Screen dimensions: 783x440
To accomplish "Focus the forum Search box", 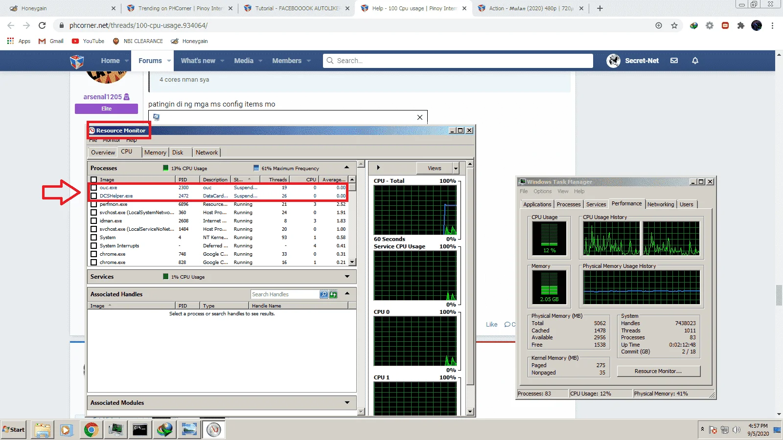I will tap(458, 61).
